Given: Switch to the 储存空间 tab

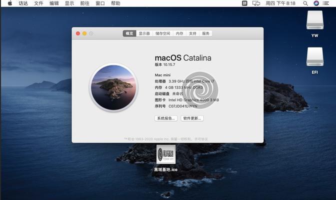Looking at the screenshot, I should (162, 33).
